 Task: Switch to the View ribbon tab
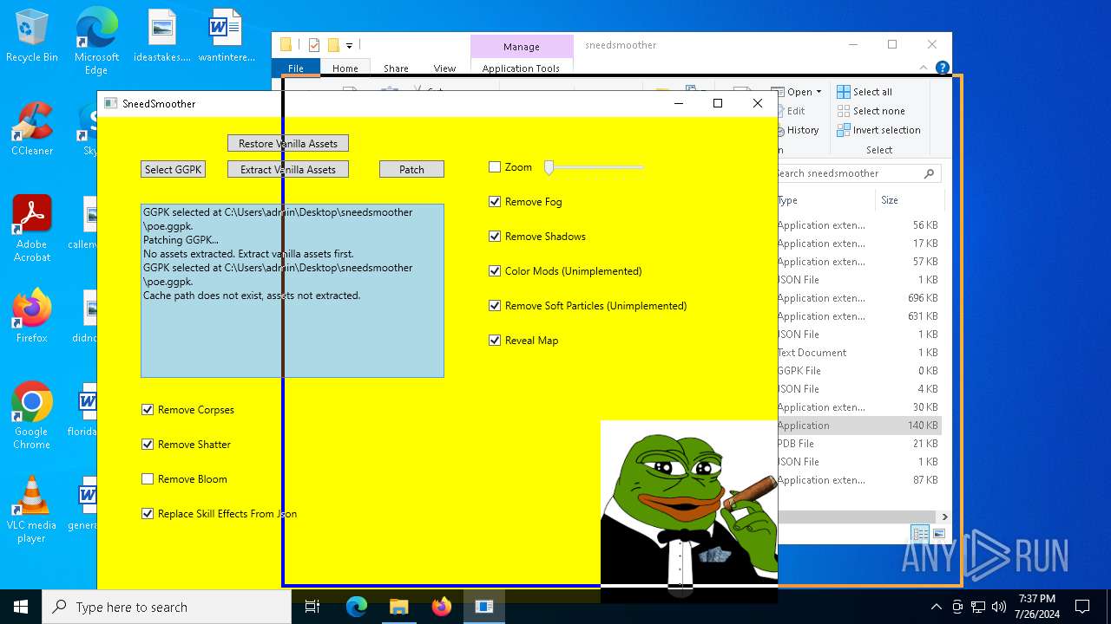(444, 68)
